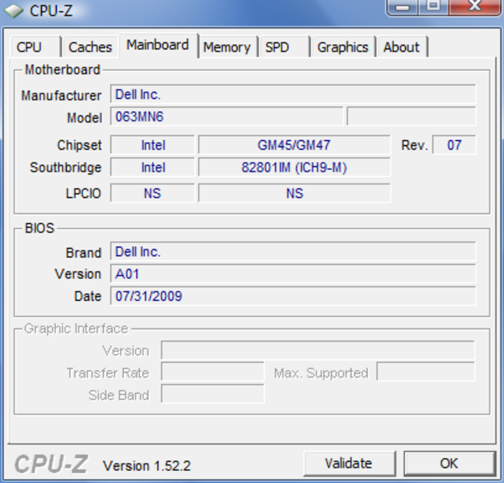The height and width of the screenshot is (483, 504).
Task: Click the BIOS group heading
Action: pos(39,228)
